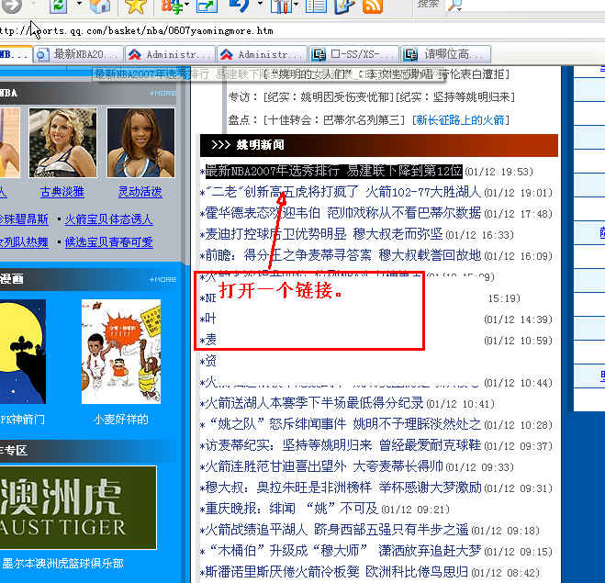Open headline 穆大叔:奥拉朱旺是非洲榜样
605x583 pixels.
(288, 488)
